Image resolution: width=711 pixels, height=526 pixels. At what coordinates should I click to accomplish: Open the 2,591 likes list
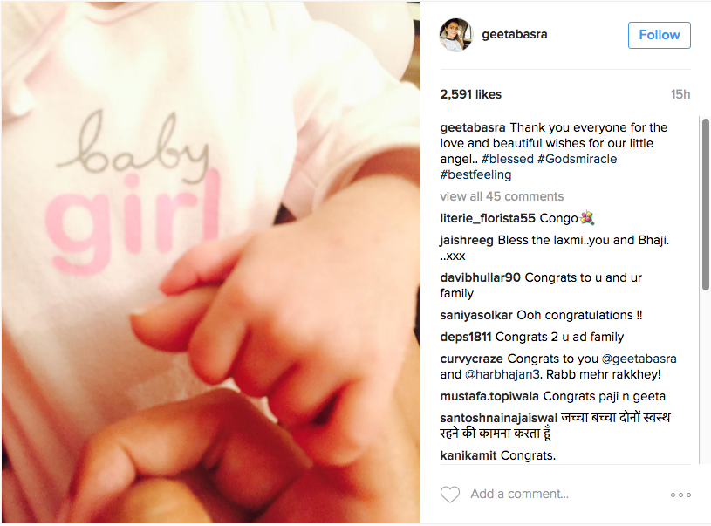471,94
